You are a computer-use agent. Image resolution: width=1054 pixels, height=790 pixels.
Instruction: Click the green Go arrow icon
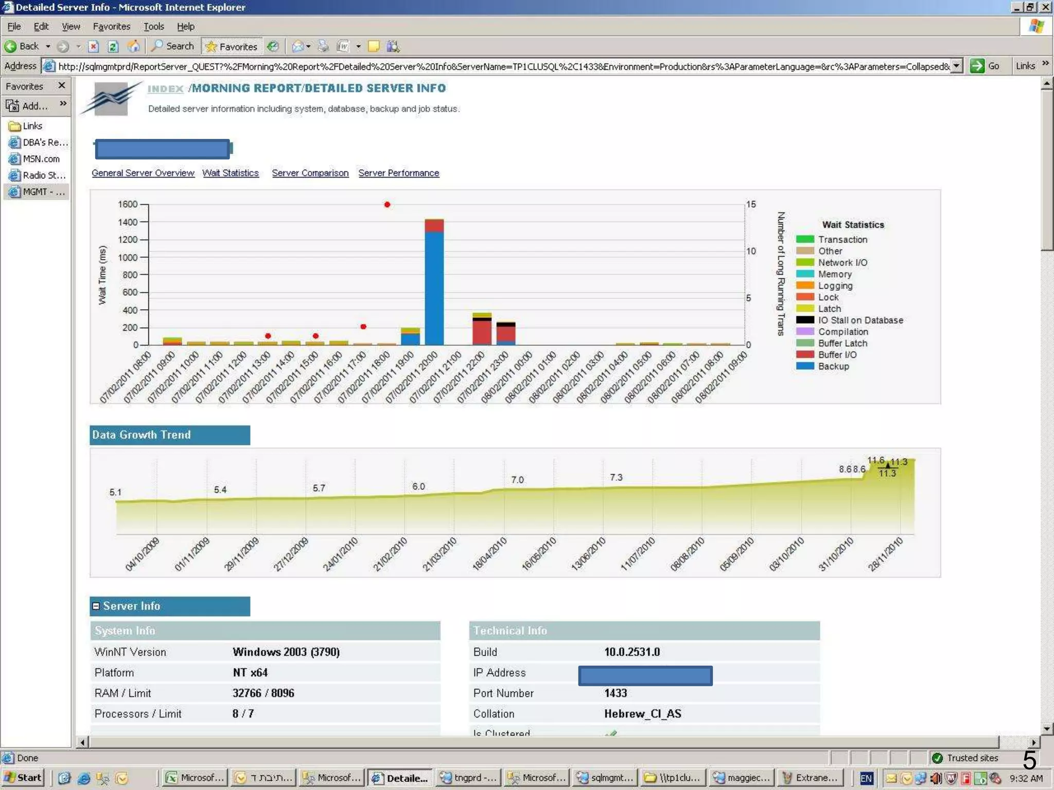(x=977, y=66)
